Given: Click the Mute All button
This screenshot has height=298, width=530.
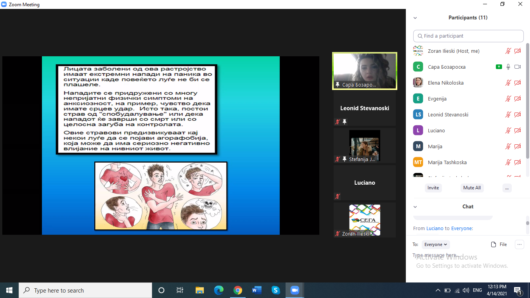Looking at the screenshot, I should tap(472, 188).
